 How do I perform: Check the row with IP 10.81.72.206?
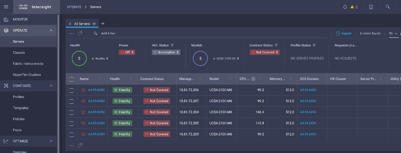coord(71,90)
